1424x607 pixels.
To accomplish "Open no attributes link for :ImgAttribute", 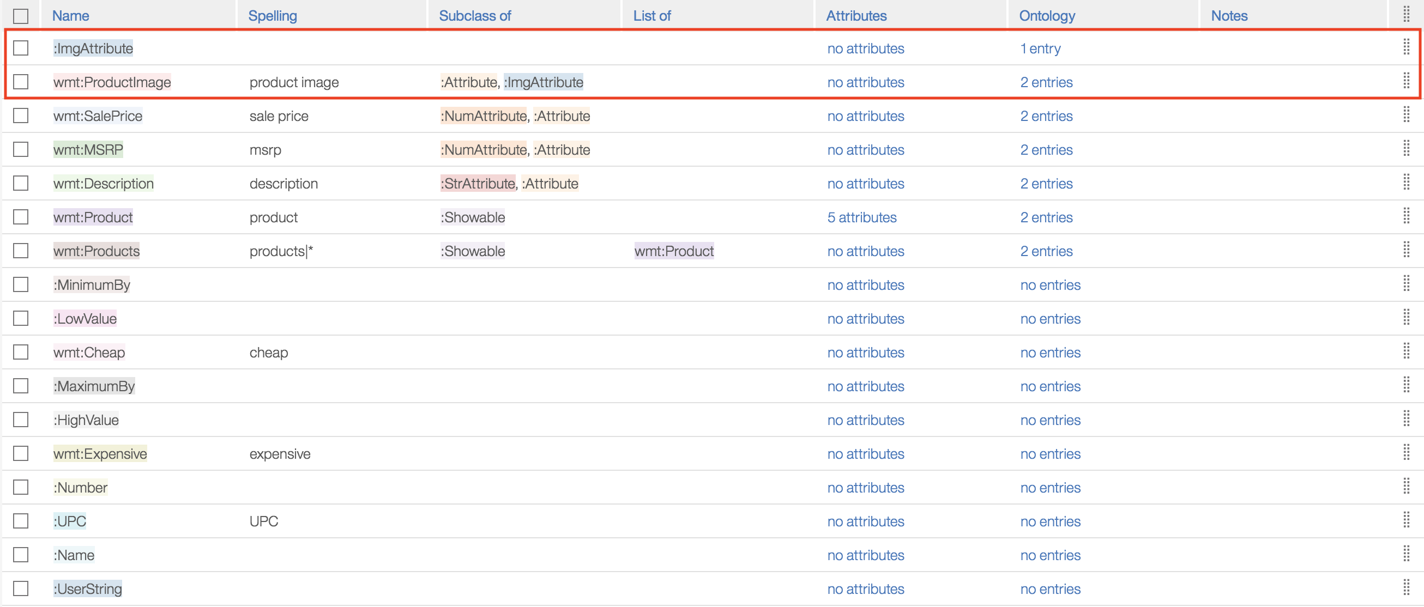I will tap(866, 48).
